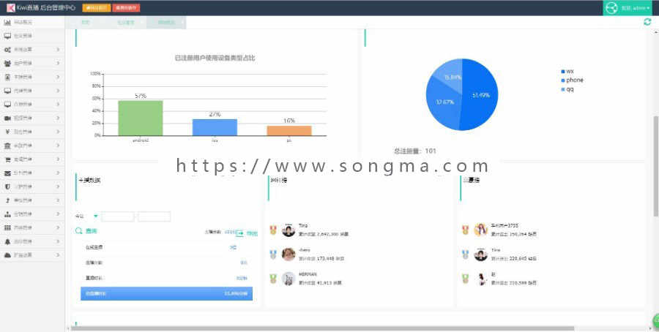
Task: Switch to the first page tab
Action: click(86, 22)
